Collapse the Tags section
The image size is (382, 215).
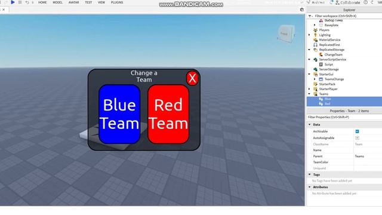click(x=310, y=174)
